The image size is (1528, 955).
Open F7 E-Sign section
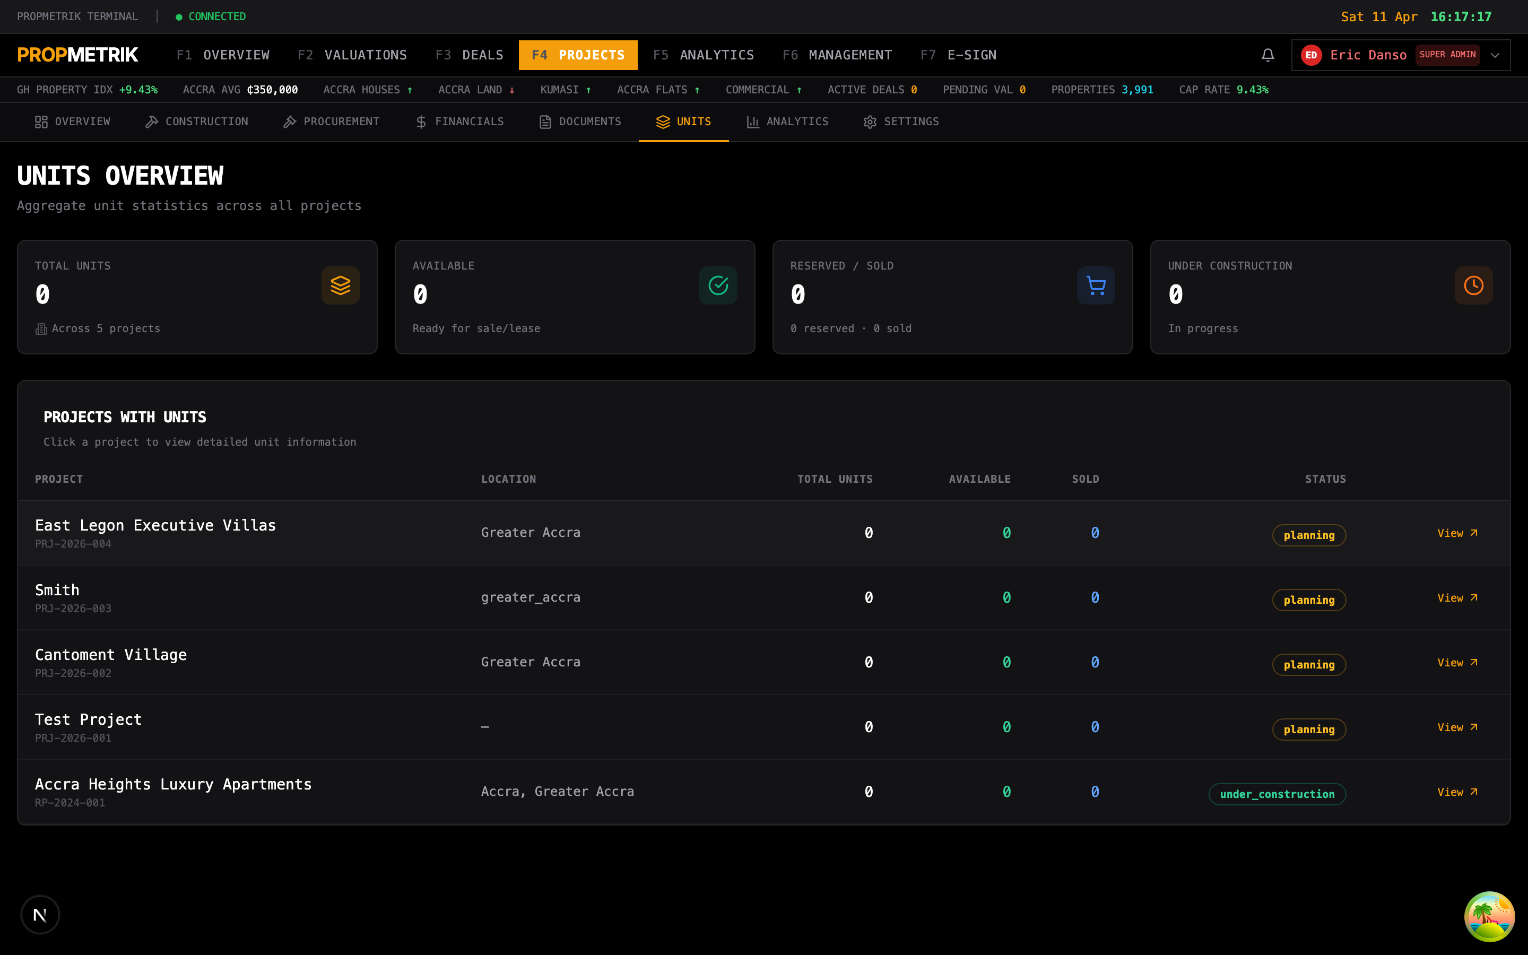959,55
